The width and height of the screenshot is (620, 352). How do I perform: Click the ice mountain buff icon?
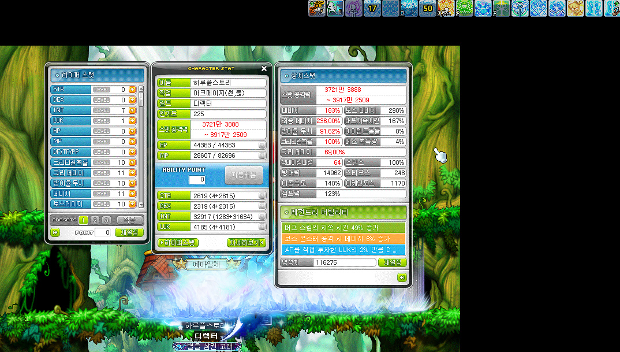pos(409,8)
